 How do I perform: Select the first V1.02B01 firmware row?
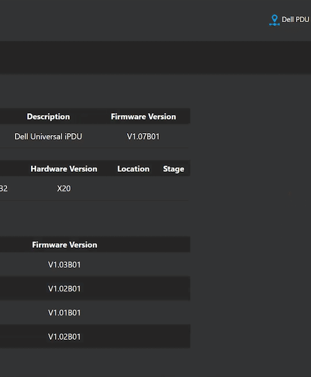95,288
